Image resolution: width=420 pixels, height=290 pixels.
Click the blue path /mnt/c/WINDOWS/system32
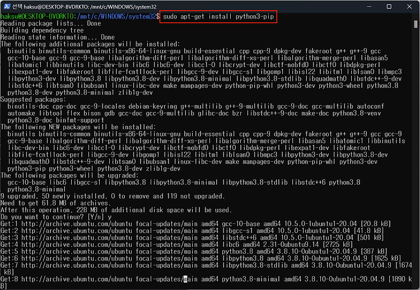(116, 17)
